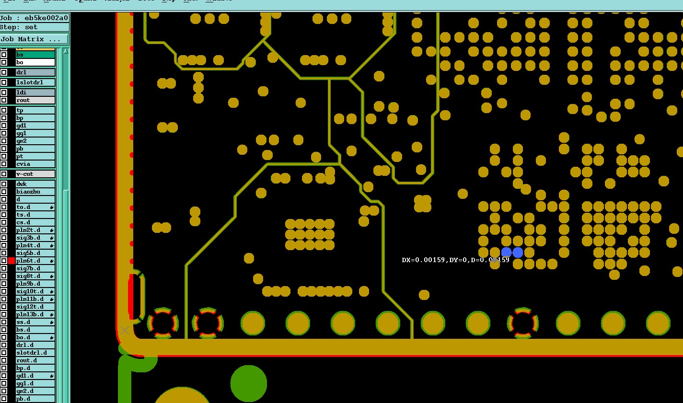Toggle the checkbox for layer rout
This screenshot has height=403, width=683.
click(x=4, y=100)
